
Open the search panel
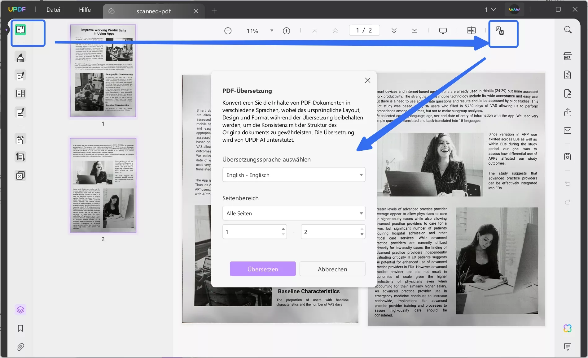click(x=568, y=29)
